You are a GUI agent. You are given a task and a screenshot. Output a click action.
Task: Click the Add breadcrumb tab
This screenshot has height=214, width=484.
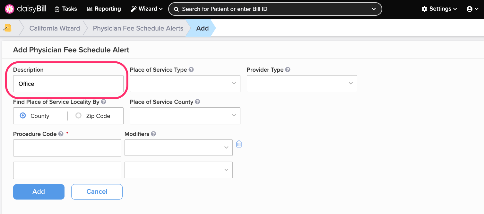202,28
